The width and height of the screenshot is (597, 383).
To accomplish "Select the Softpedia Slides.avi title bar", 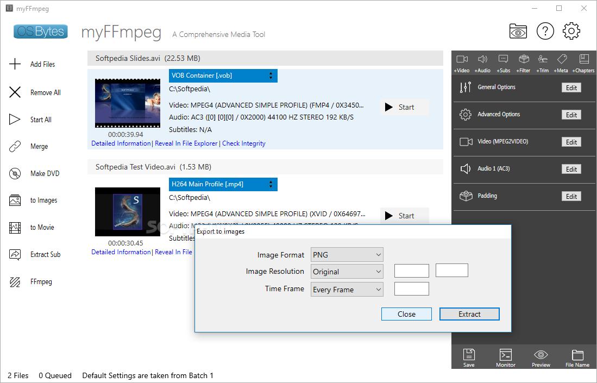I will click(266, 58).
